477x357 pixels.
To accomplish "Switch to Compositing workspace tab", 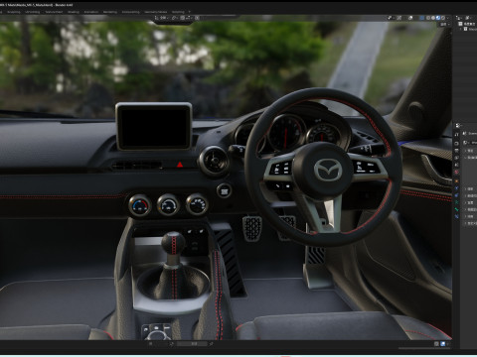I will click(130, 12).
